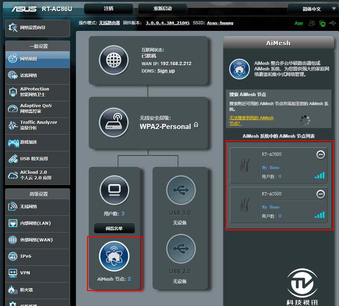Click the USB 2.0 port icon
Viewport: 339px width, 306px height.
pyautogui.click(x=181, y=249)
